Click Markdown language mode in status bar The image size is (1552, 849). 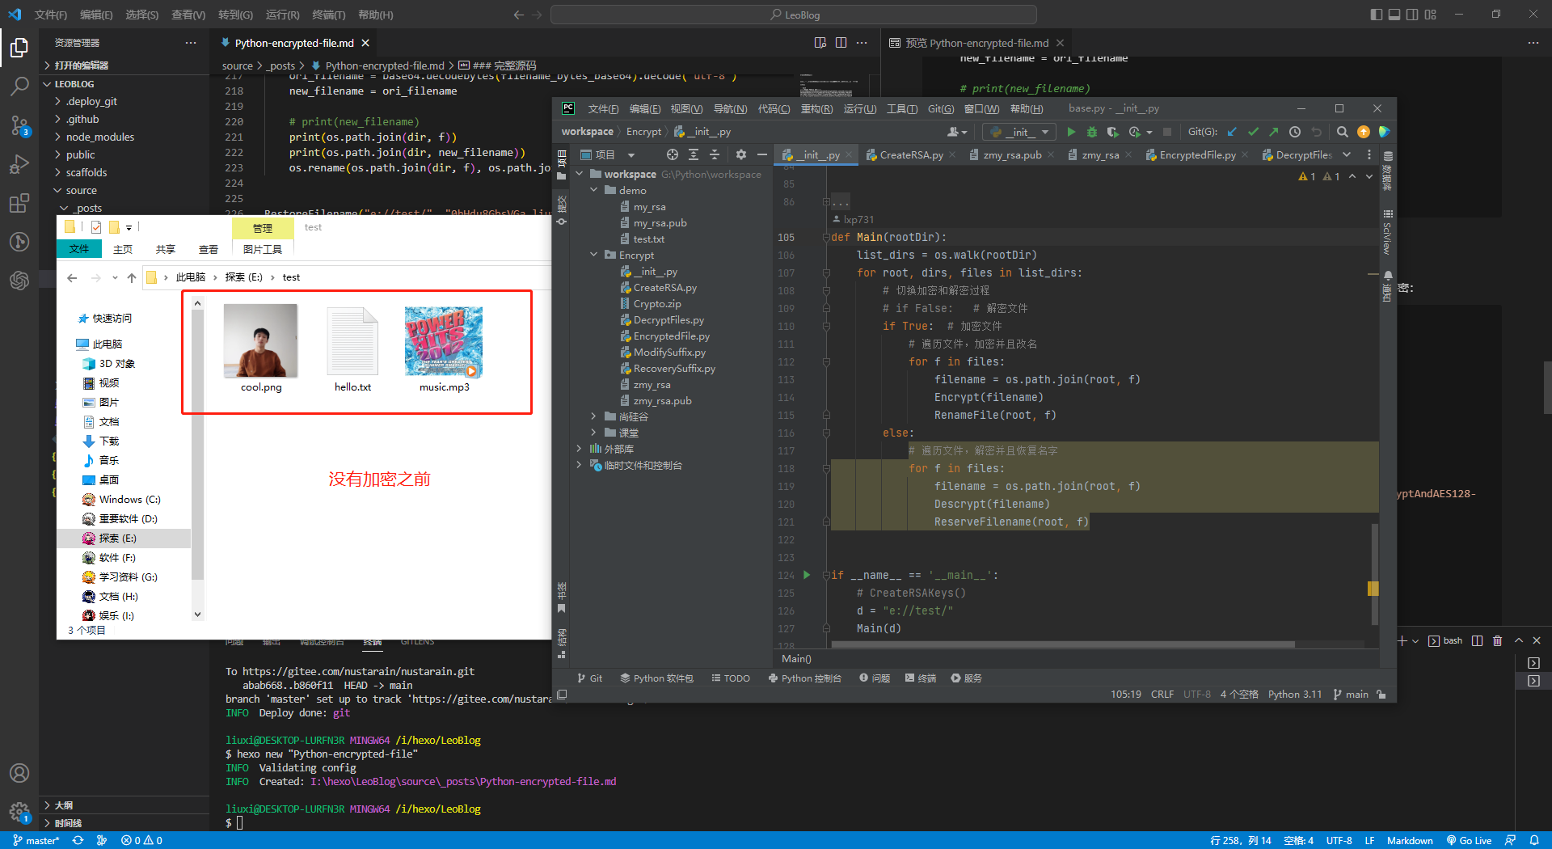coord(1410,840)
